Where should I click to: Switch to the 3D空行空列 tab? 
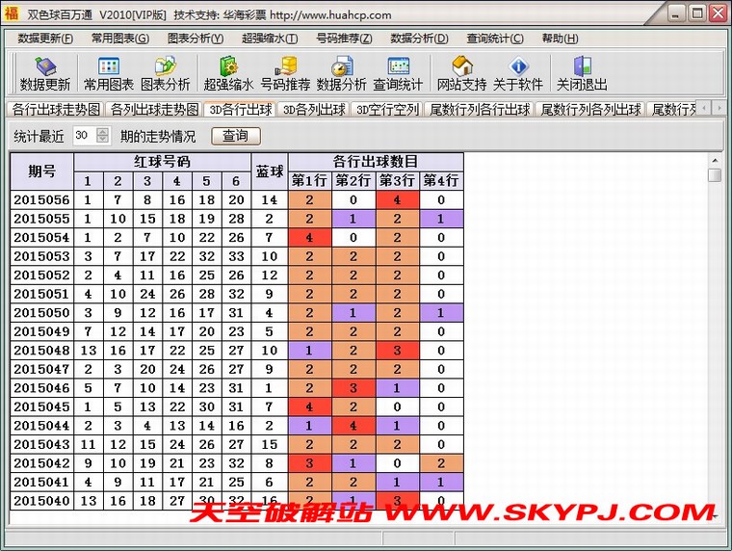387,110
